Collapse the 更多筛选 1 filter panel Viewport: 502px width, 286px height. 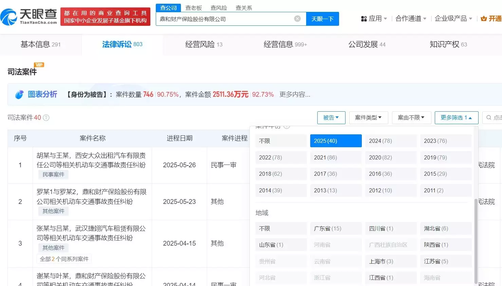pos(457,118)
